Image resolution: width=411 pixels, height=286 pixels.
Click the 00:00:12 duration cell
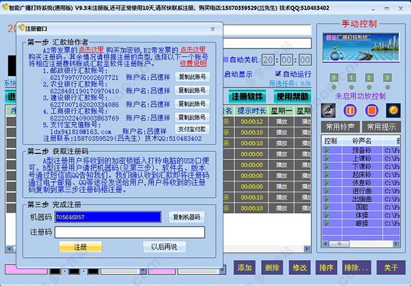251,122
